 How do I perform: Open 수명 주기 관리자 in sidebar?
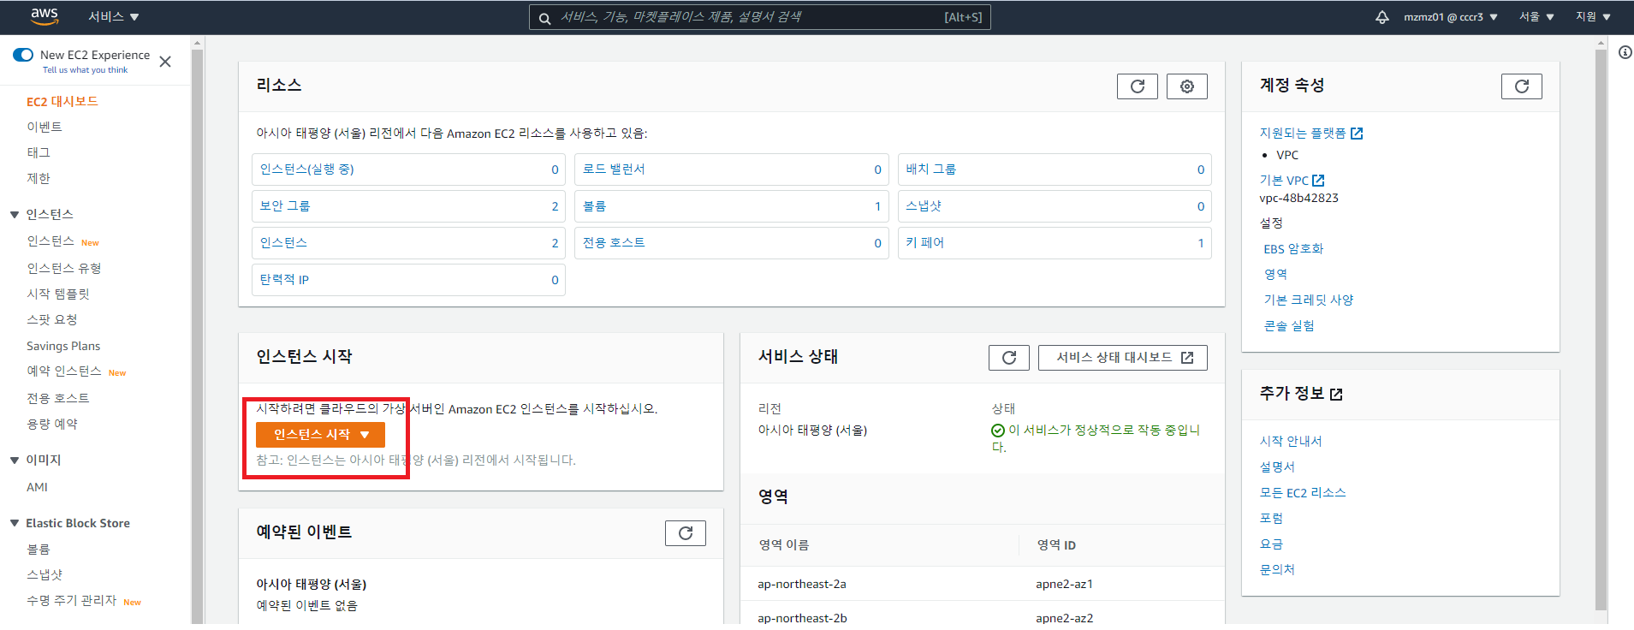pos(71,601)
